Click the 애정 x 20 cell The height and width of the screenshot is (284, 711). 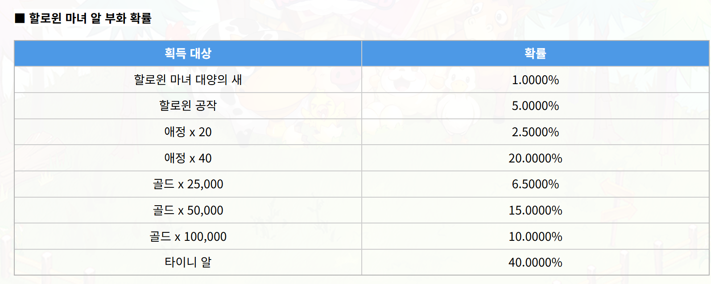(x=188, y=132)
